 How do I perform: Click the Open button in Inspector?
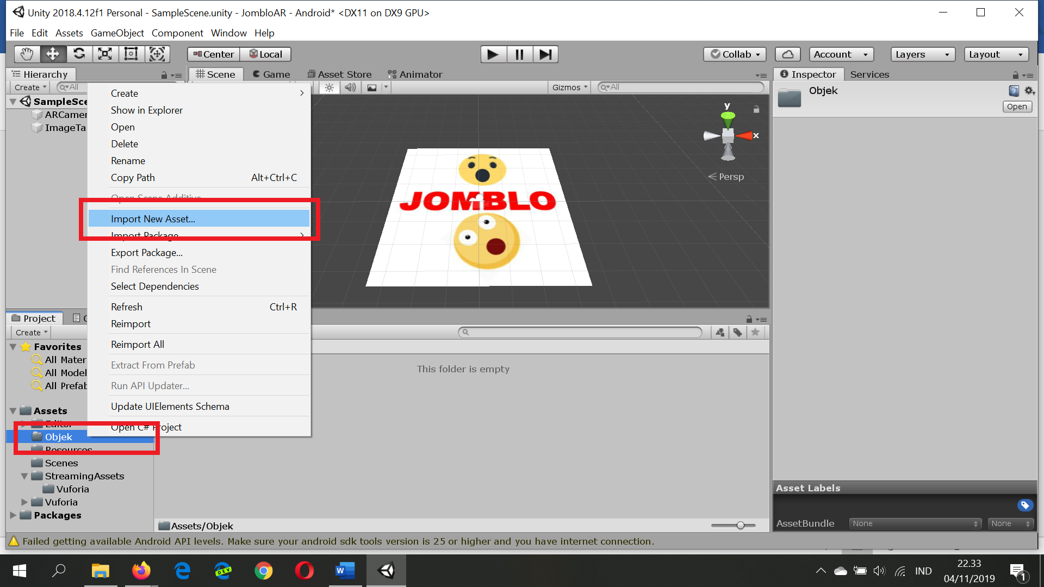1016,107
